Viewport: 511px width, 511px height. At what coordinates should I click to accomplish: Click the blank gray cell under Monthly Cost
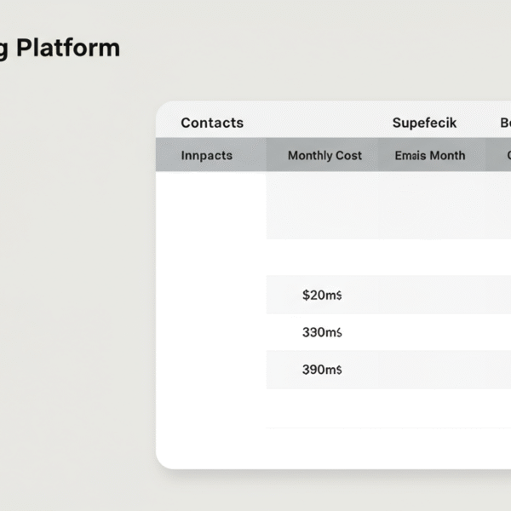click(322, 205)
